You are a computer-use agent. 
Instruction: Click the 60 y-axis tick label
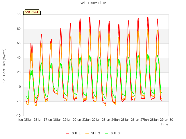(x=19, y=43)
